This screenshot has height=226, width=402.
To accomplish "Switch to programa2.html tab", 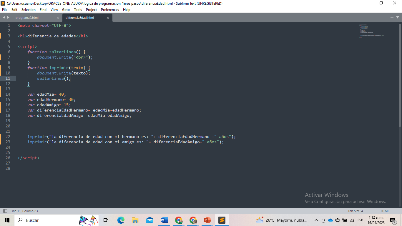I will click(27, 18).
